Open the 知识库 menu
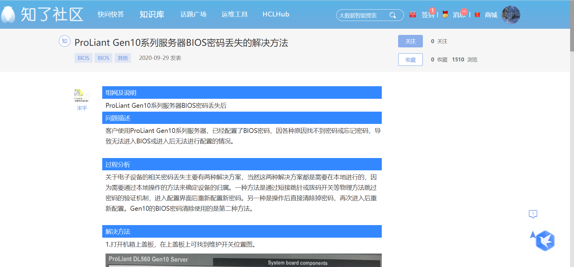574x267 pixels. coord(152,14)
